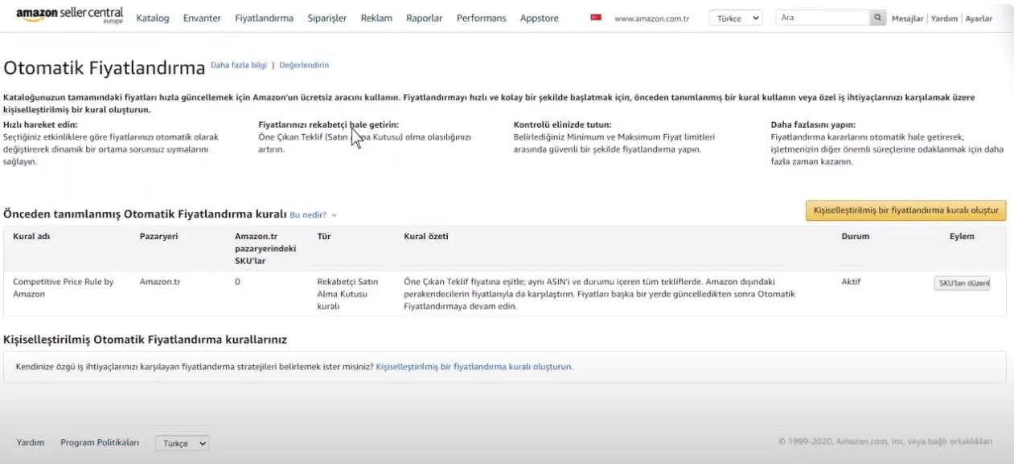Screen dimensions: 1014x464
Task: Open the Appstore menu
Action: [x=540, y=18]
